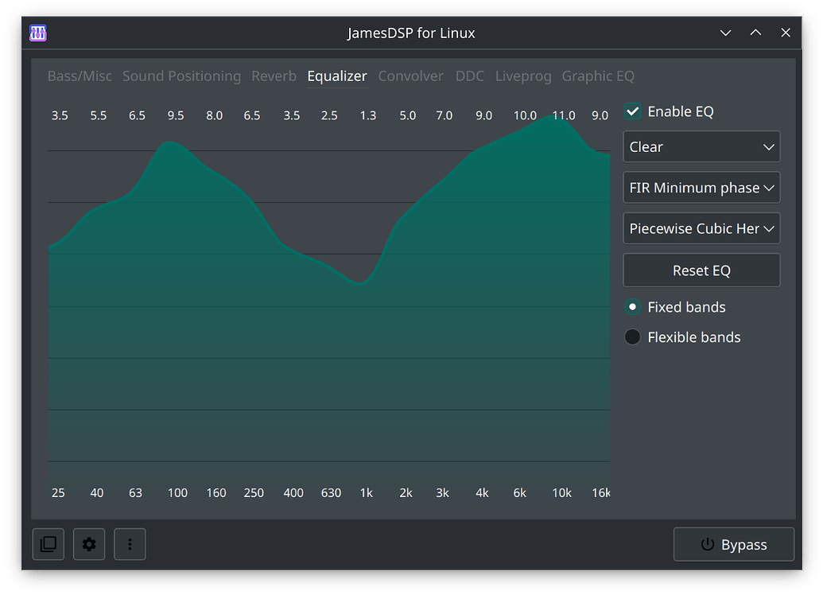823x595 pixels.
Task: Switch to the Convolver tab
Action: click(x=410, y=76)
